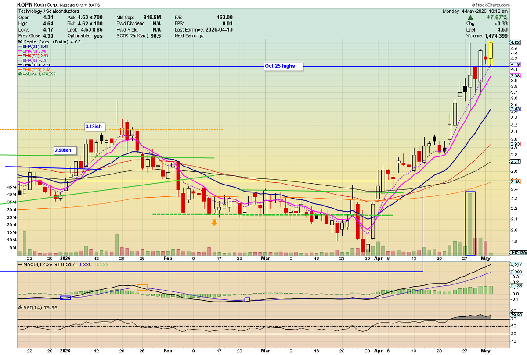The height and width of the screenshot is (355, 527).
Task: Click the KOPN ticker symbol in the header
Action: pyautogui.click(x=25, y=4)
